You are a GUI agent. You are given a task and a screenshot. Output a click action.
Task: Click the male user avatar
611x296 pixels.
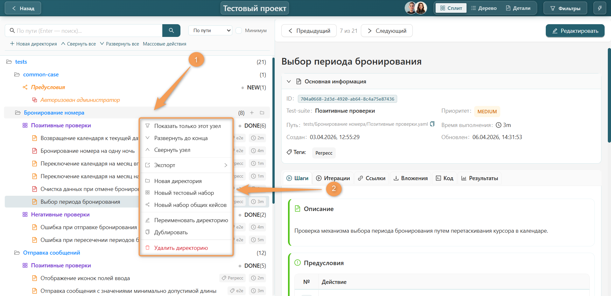(x=411, y=8)
